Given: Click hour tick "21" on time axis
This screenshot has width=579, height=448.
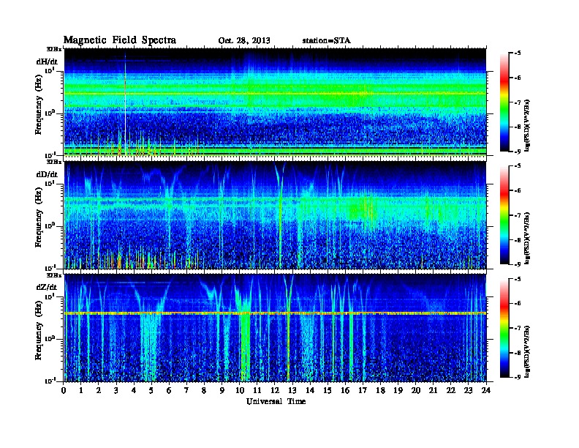Looking at the screenshot, I should click(433, 391).
